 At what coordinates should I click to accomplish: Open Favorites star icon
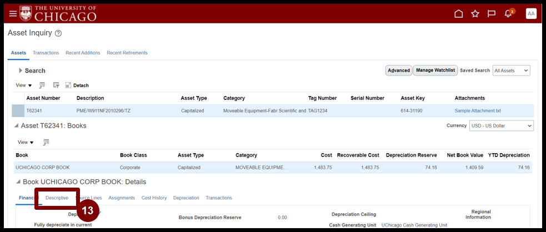point(475,13)
